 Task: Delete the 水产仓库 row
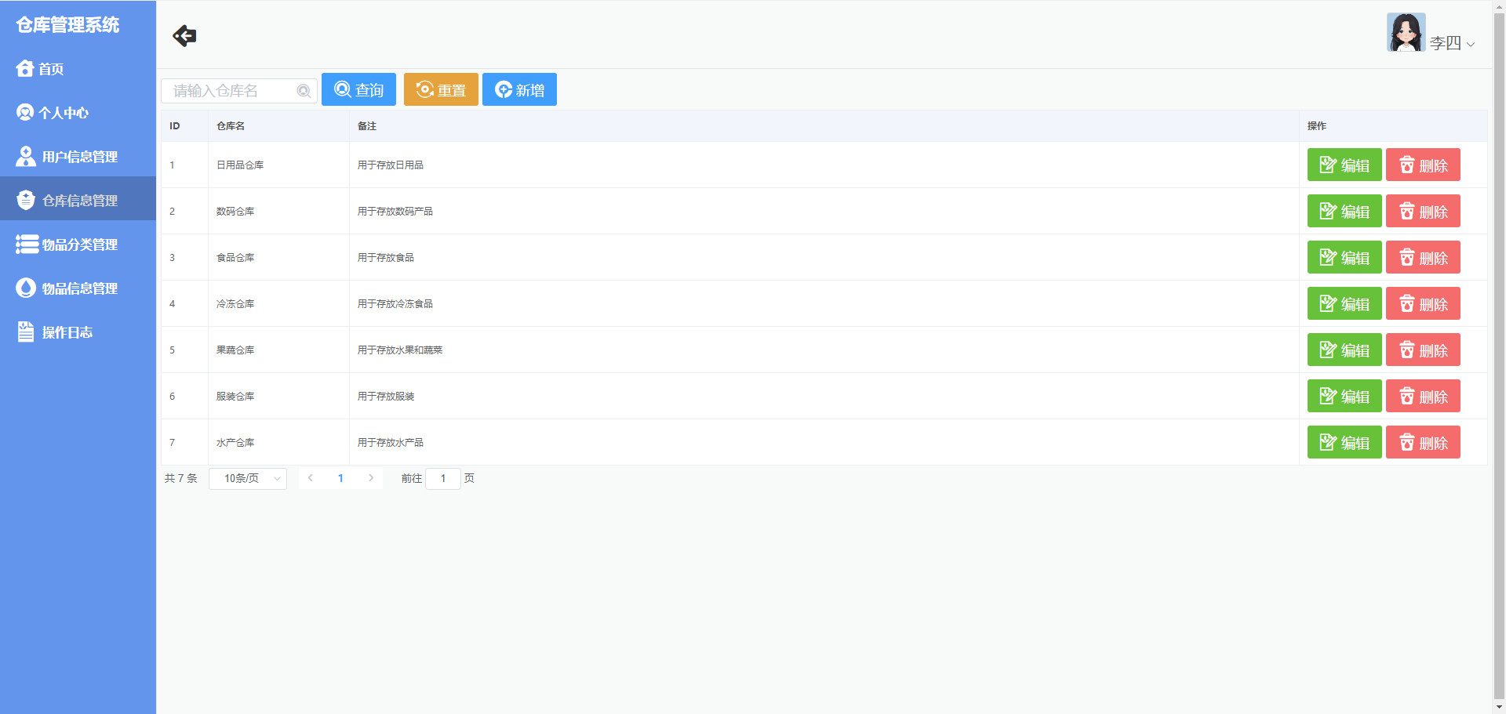(1422, 443)
